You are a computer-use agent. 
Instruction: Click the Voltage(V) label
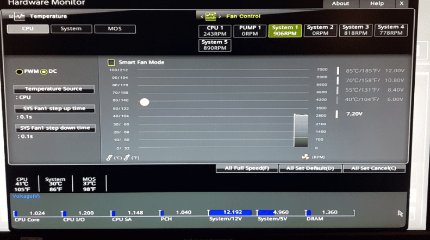coord(26,196)
